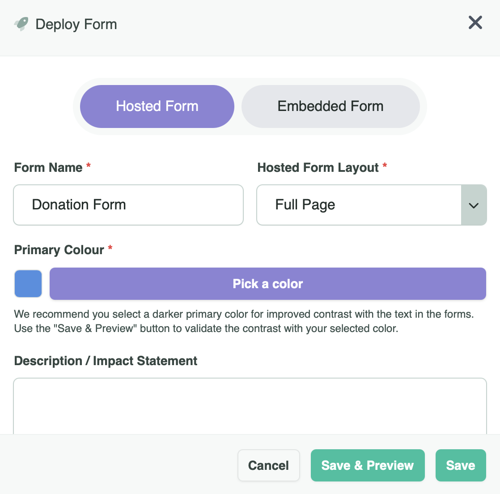Cancel the form deployment

point(268,465)
